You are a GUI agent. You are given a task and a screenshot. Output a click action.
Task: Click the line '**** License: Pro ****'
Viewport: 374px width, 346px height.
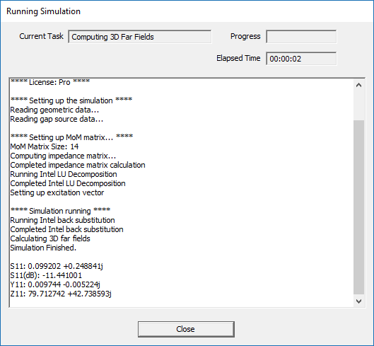point(50,82)
